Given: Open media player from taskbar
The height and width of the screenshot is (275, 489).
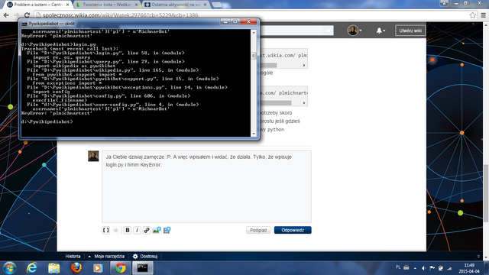Looking at the screenshot, I should pos(98,268).
